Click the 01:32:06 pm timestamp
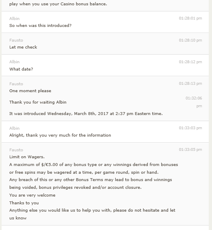212x230 pixels. click(194, 102)
